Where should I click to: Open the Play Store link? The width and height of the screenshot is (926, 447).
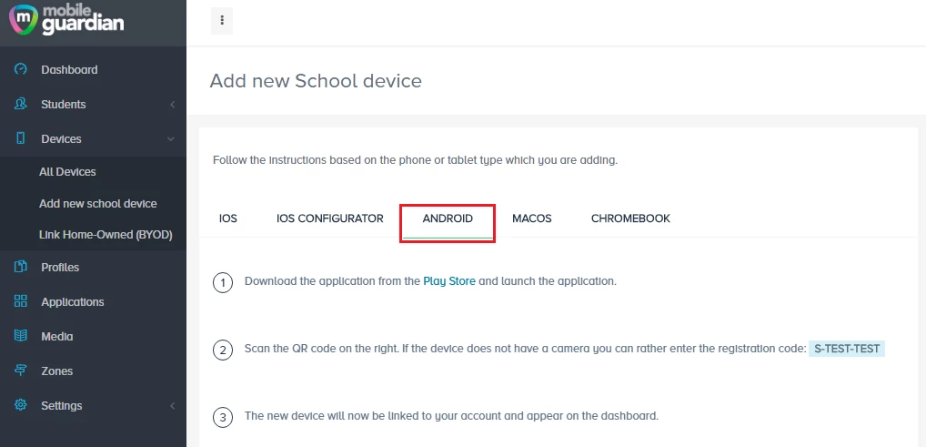448,281
